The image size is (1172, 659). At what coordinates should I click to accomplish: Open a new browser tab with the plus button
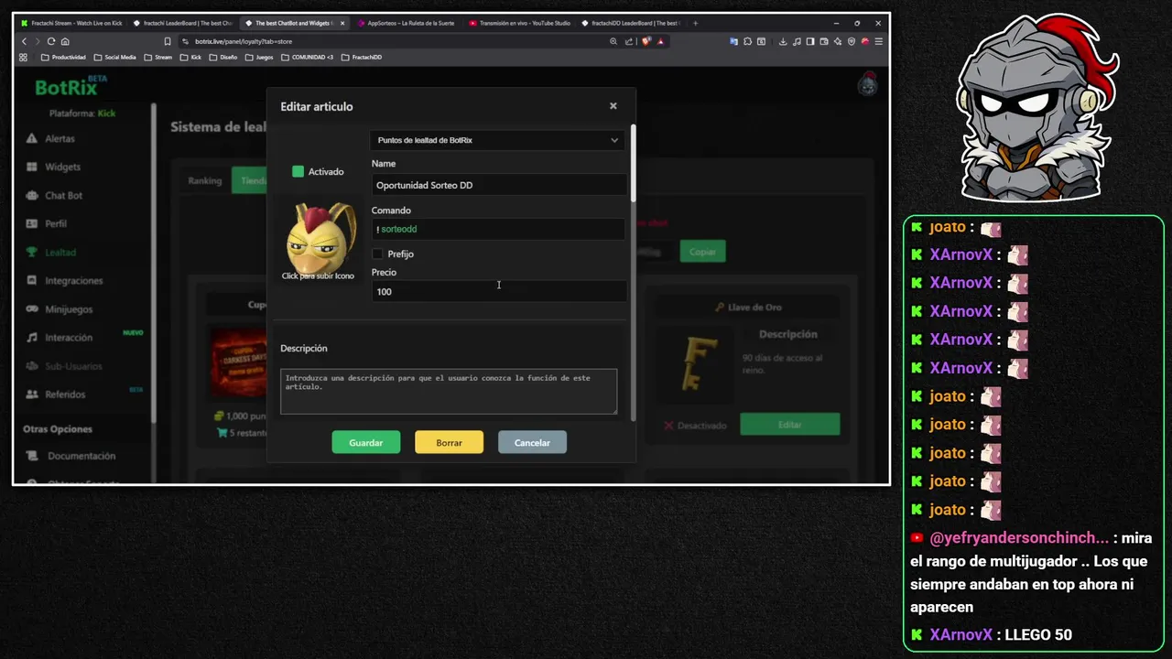[695, 23]
